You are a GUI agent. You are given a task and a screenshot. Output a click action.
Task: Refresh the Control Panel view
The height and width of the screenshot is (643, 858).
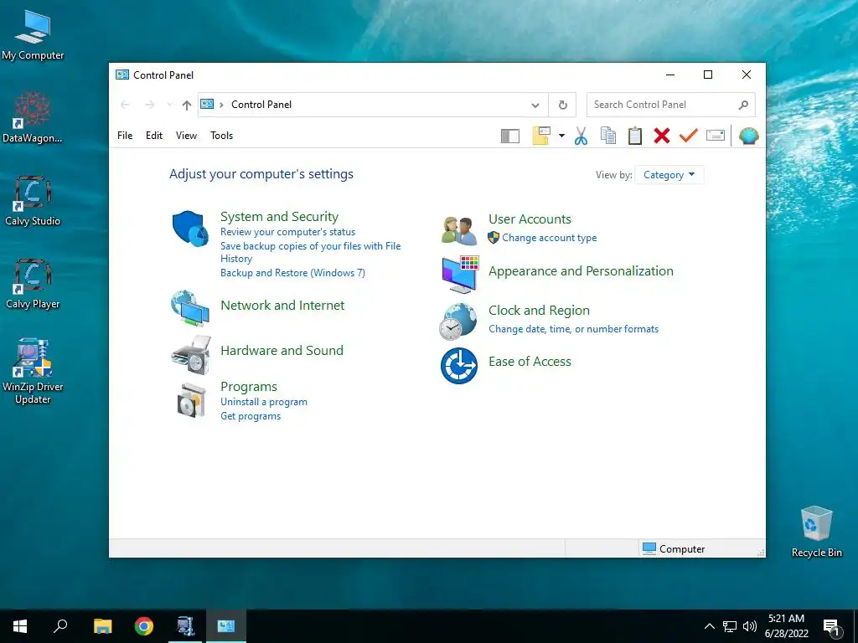[x=562, y=105]
